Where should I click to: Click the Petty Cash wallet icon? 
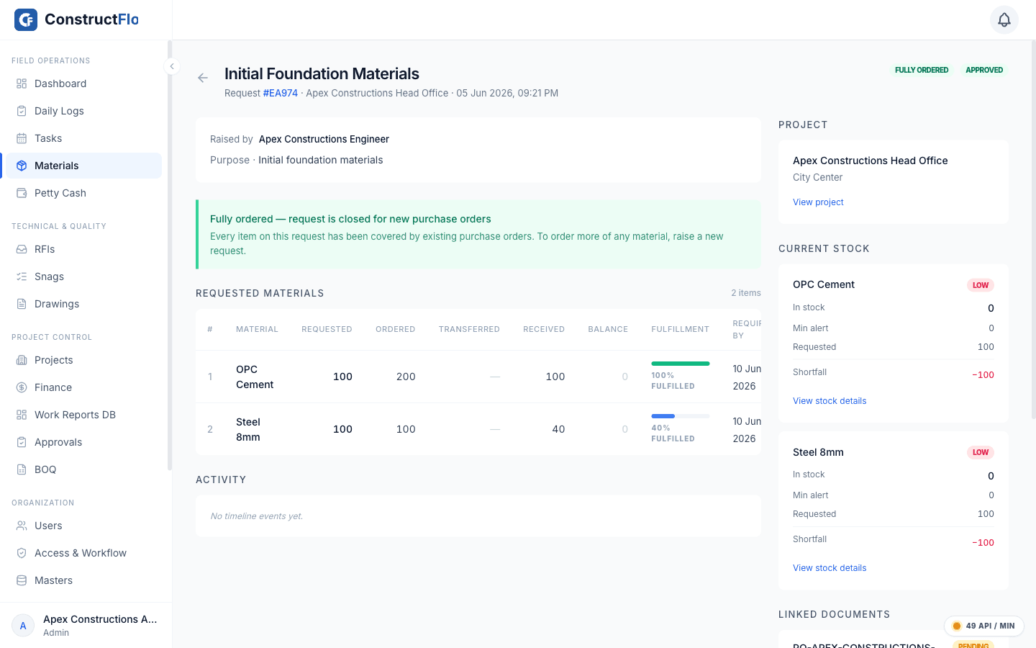coord(22,193)
